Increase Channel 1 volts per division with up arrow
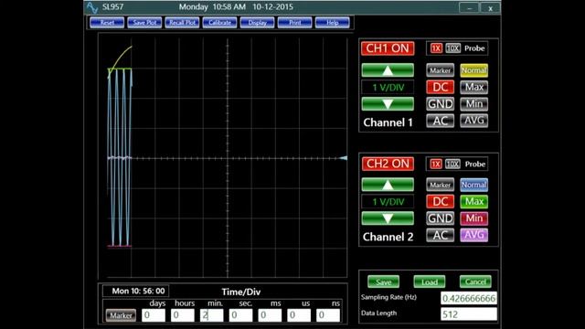 388,70
